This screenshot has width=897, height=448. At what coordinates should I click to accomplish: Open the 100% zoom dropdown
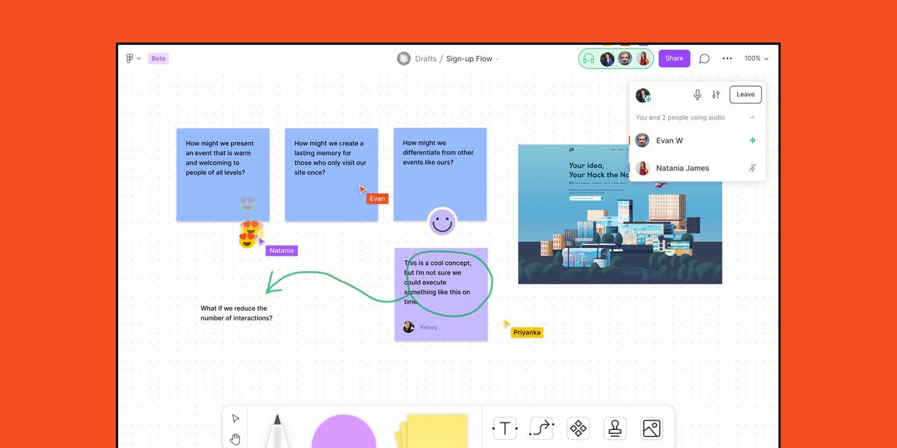tap(756, 58)
